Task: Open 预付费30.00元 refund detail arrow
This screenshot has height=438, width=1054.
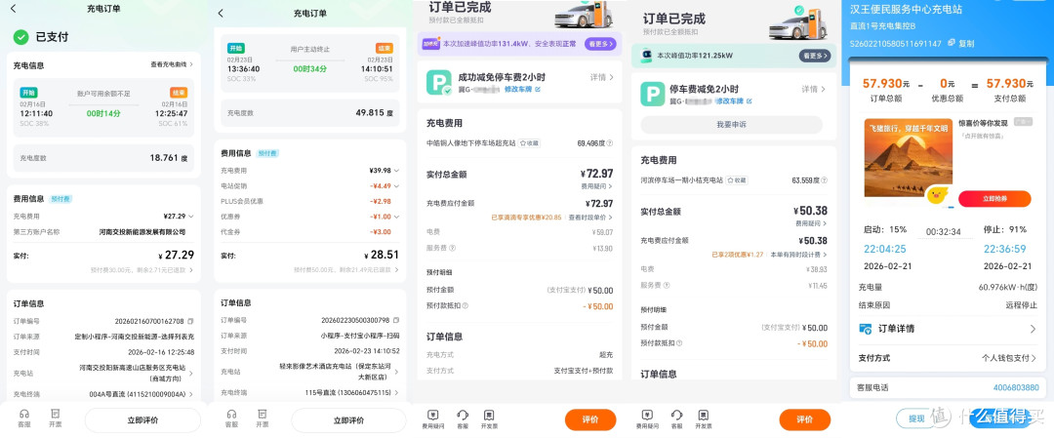Action: point(191,270)
